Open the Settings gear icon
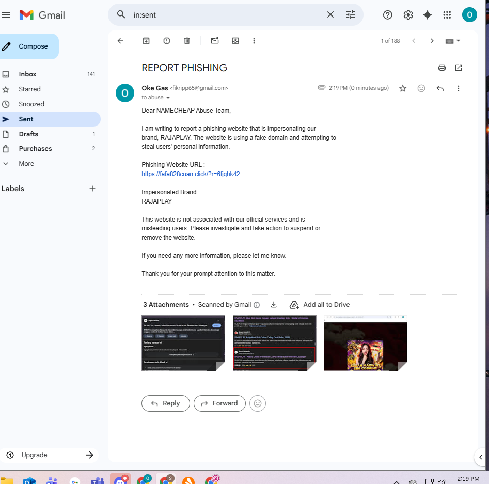 click(408, 15)
